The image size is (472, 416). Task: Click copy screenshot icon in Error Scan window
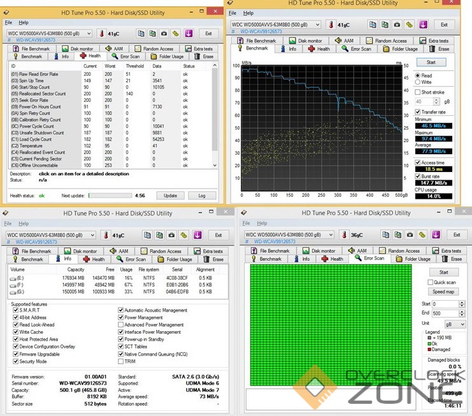(397, 234)
